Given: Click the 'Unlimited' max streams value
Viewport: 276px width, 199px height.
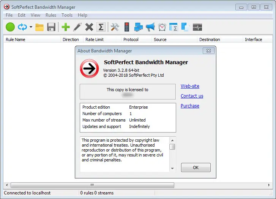Looking at the screenshot, I should pos(137,120).
